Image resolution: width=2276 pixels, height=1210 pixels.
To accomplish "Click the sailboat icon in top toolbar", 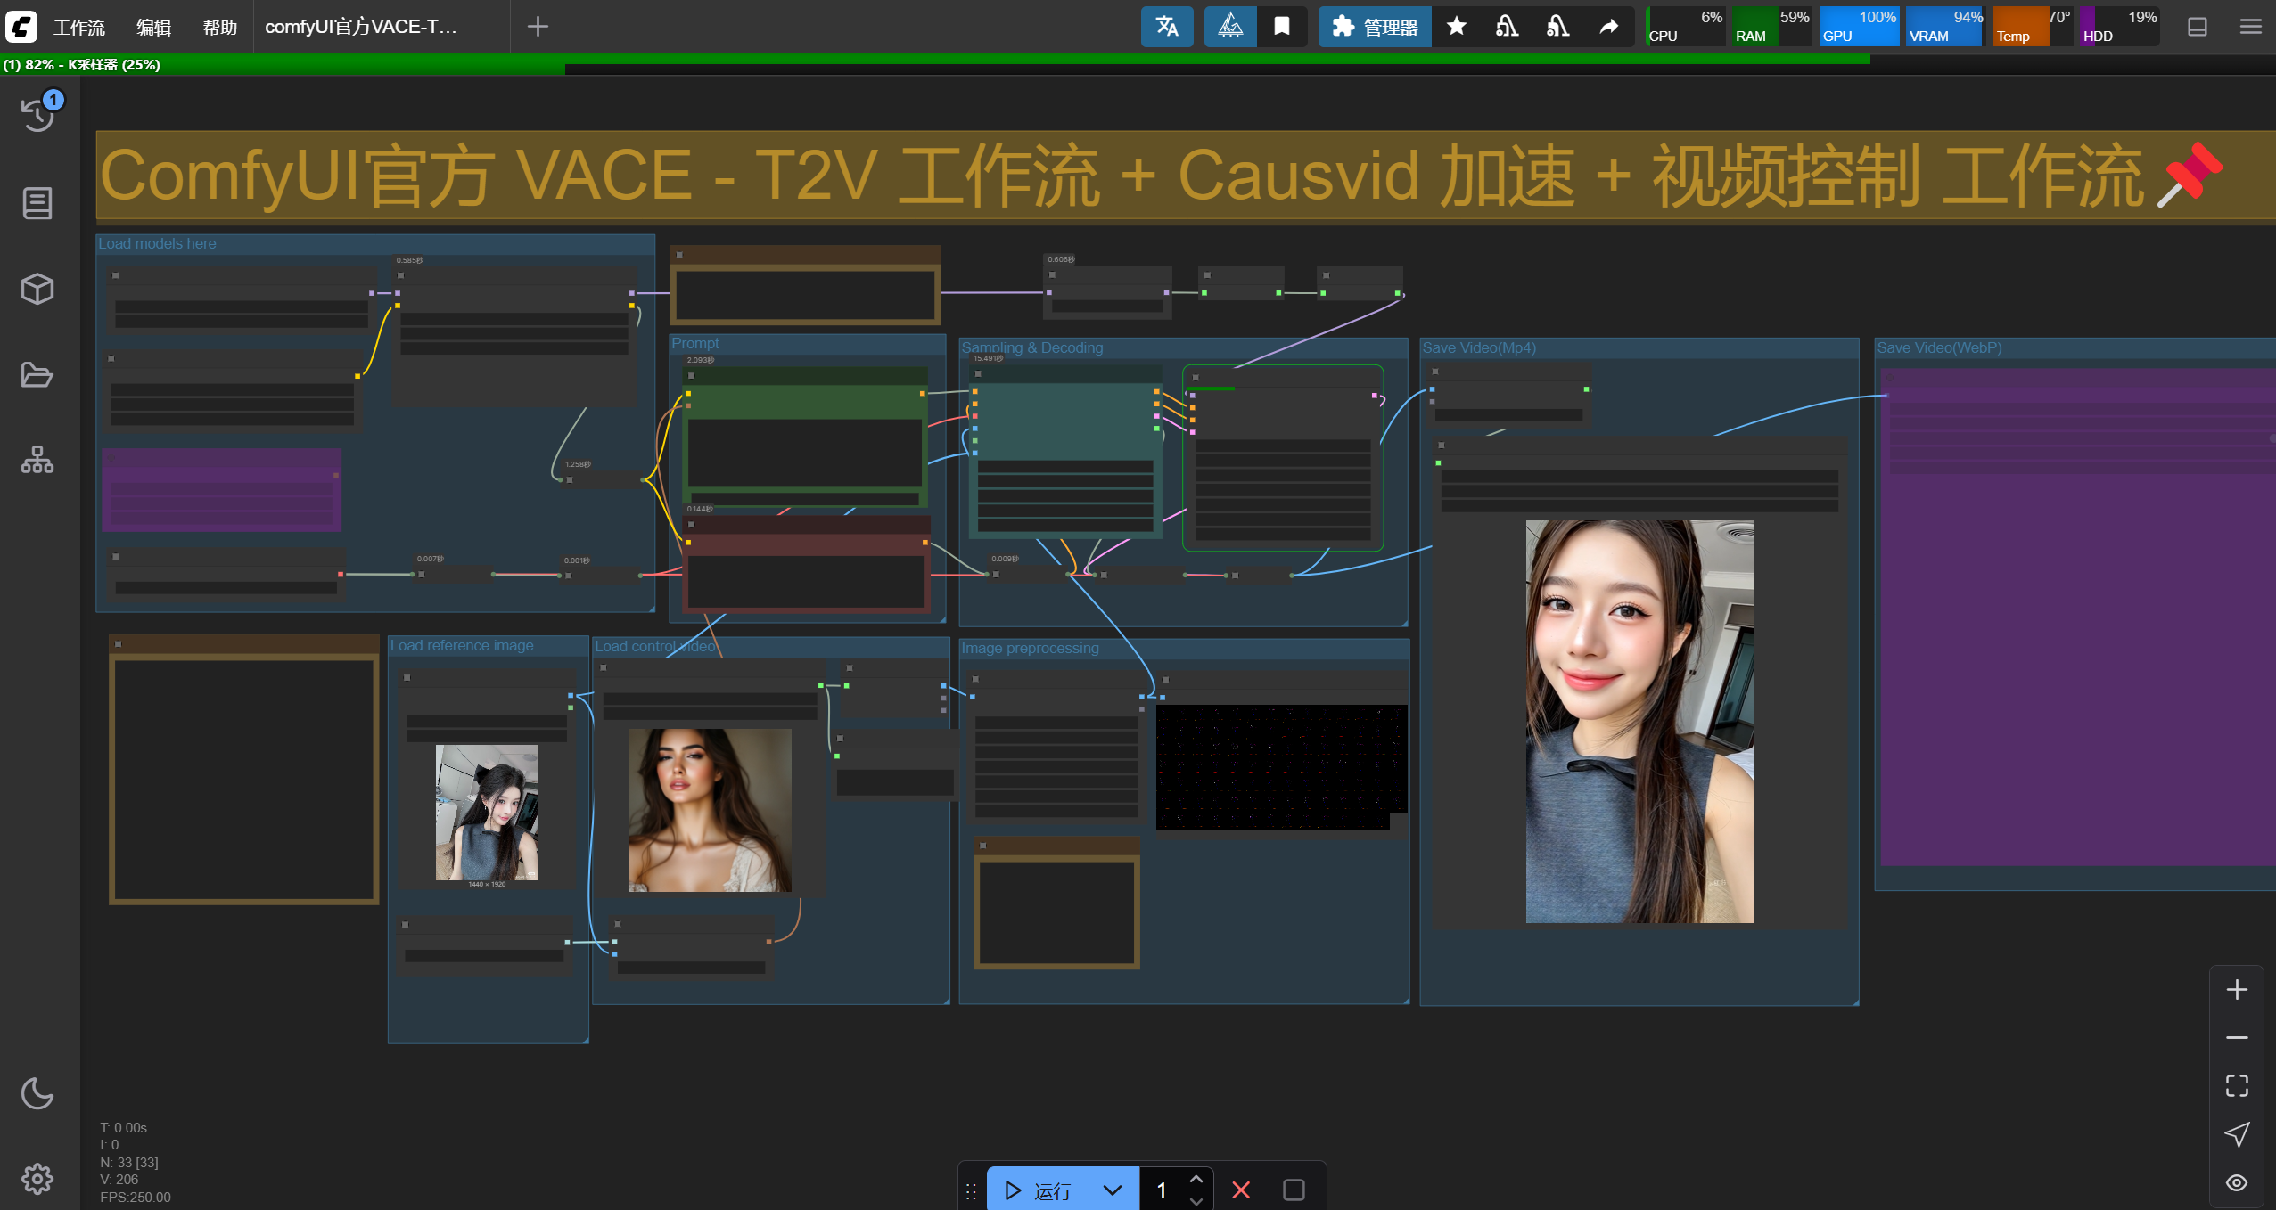I will [x=1230, y=26].
